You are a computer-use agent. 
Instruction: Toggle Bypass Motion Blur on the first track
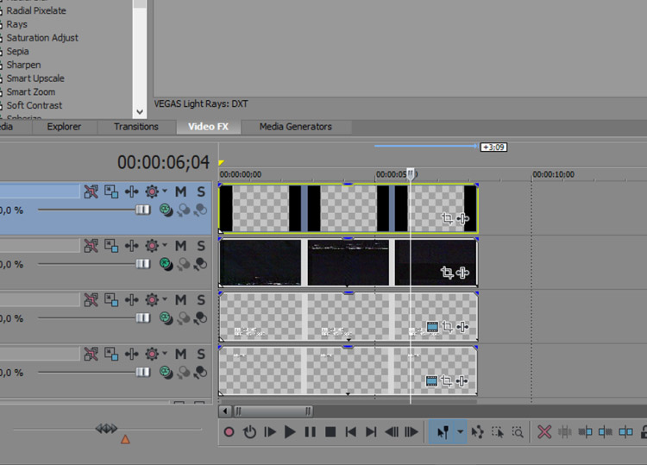click(91, 192)
